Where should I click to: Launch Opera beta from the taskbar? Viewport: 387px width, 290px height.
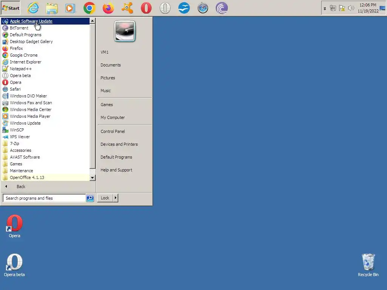(x=165, y=8)
